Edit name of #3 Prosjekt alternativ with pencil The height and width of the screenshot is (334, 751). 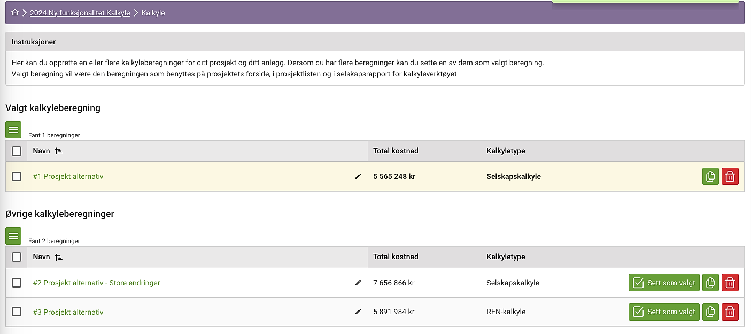(x=358, y=312)
